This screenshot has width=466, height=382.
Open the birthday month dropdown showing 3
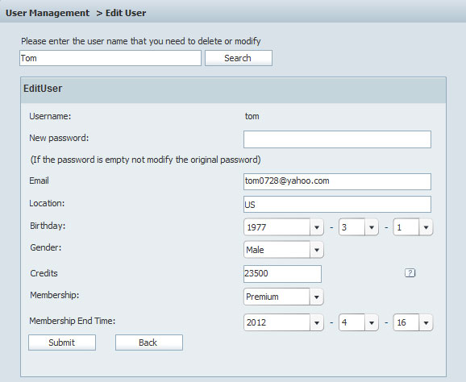pos(359,227)
